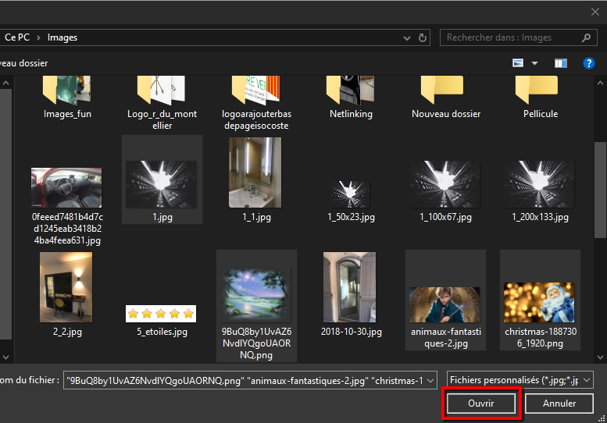Select the 5_etoiles.jpg thumbnail
Viewport: 607px width, 423px height.
coord(160,315)
